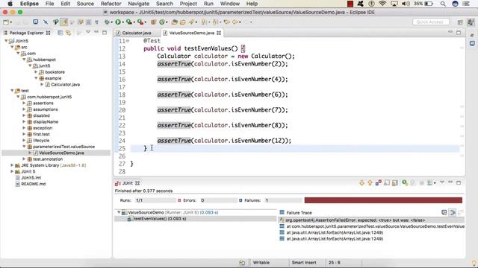Open the Run menu
This screenshot has height=268, width=478.
click(x=208, y=4)
